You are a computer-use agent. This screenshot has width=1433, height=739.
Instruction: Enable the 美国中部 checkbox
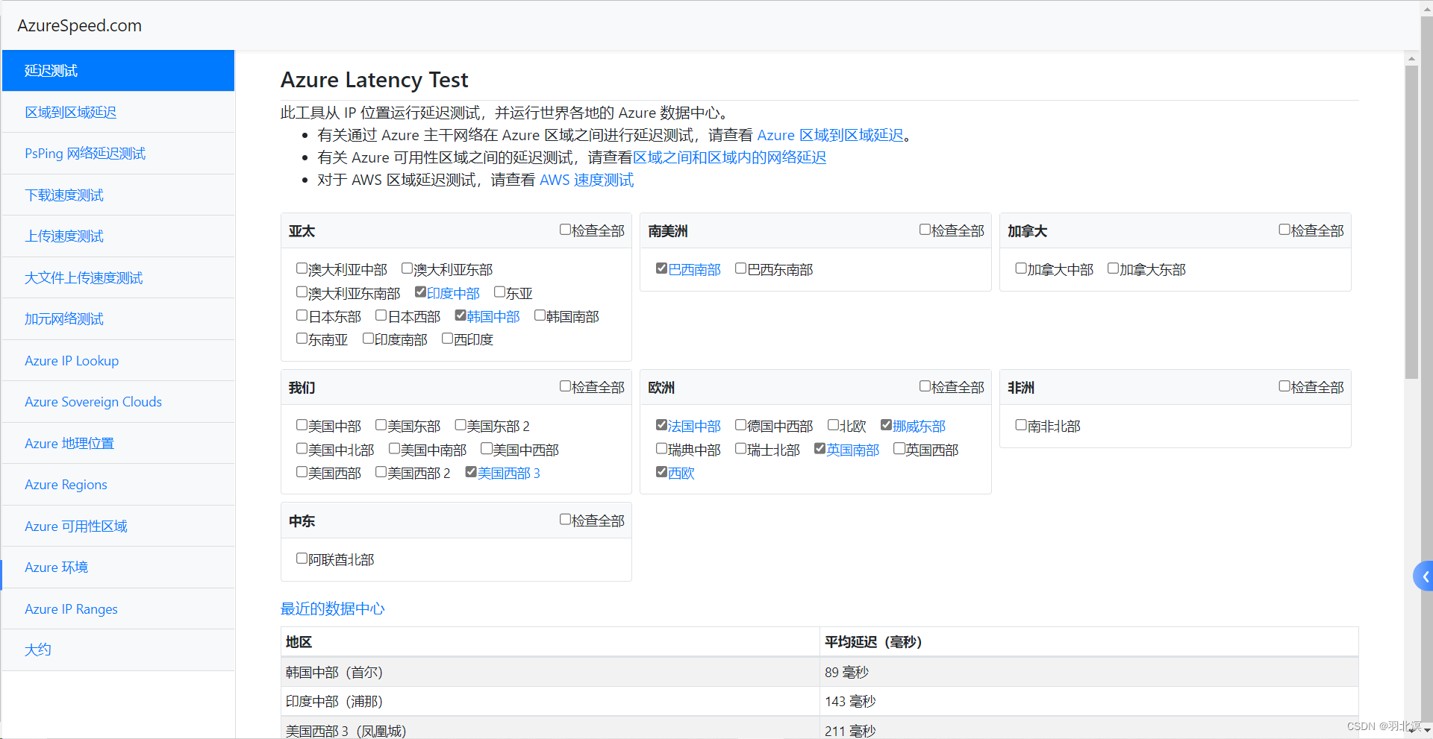[302, 425]
